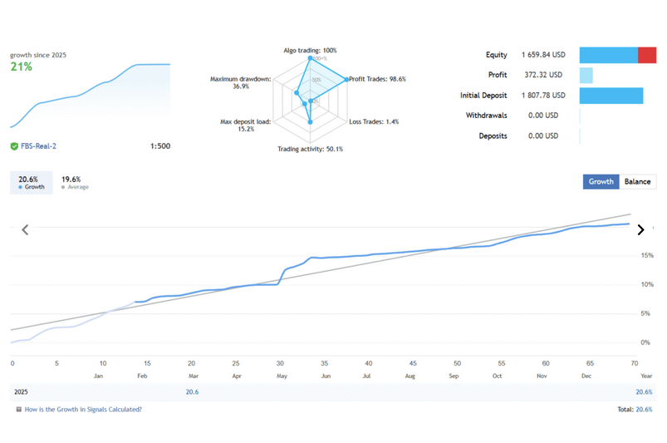Click the right chart navigation arrow
The height and width of the screenshot is (443, 667).
tap(640, 229)
